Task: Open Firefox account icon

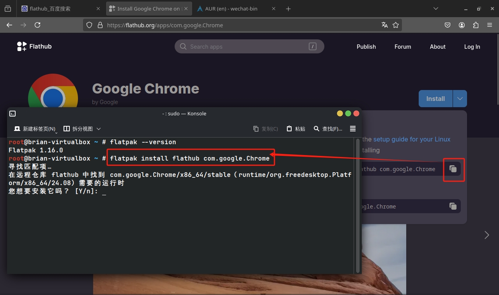Action: point(462,25)
